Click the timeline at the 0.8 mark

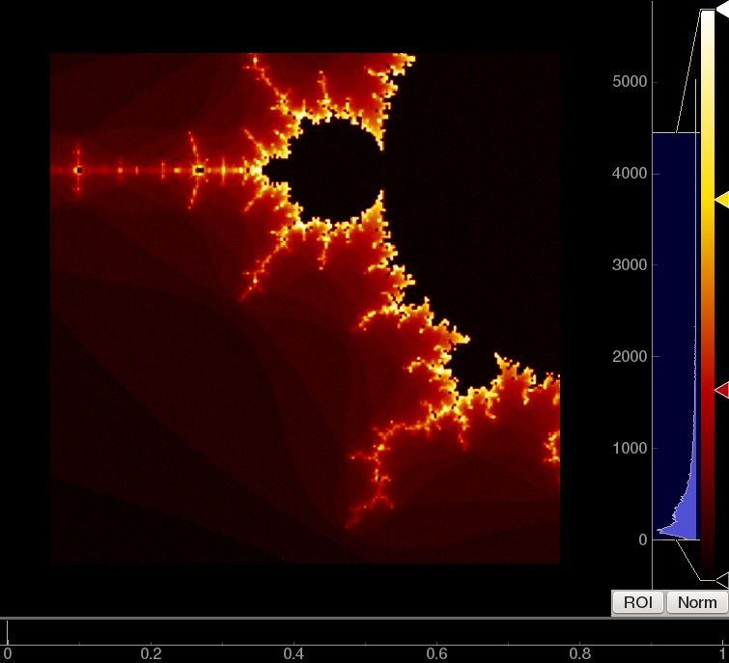[580, 645]
